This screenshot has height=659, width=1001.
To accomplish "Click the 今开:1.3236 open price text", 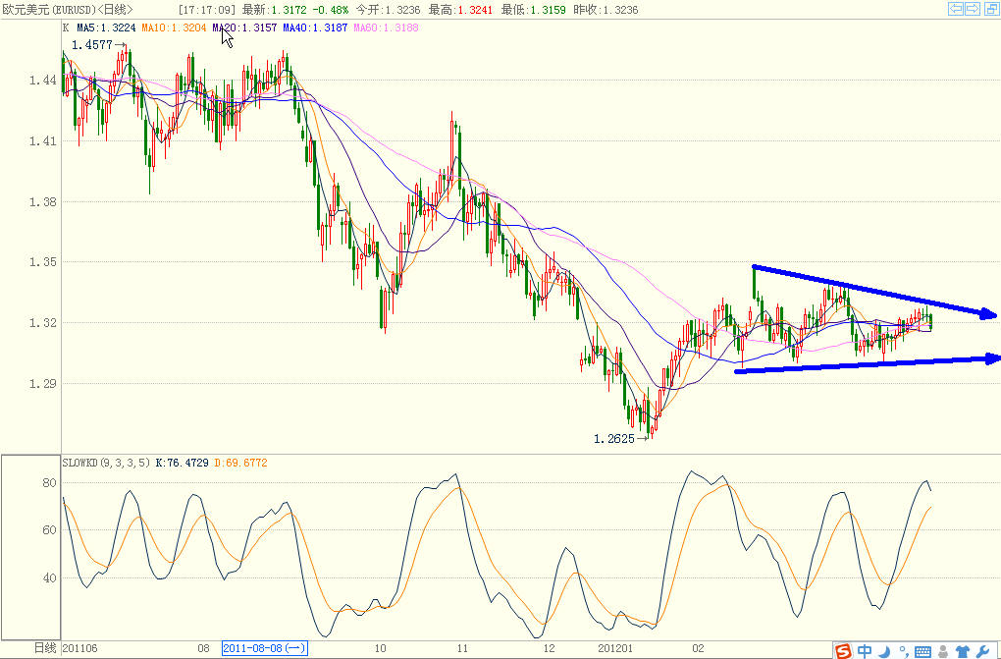I will pos(389,10).
